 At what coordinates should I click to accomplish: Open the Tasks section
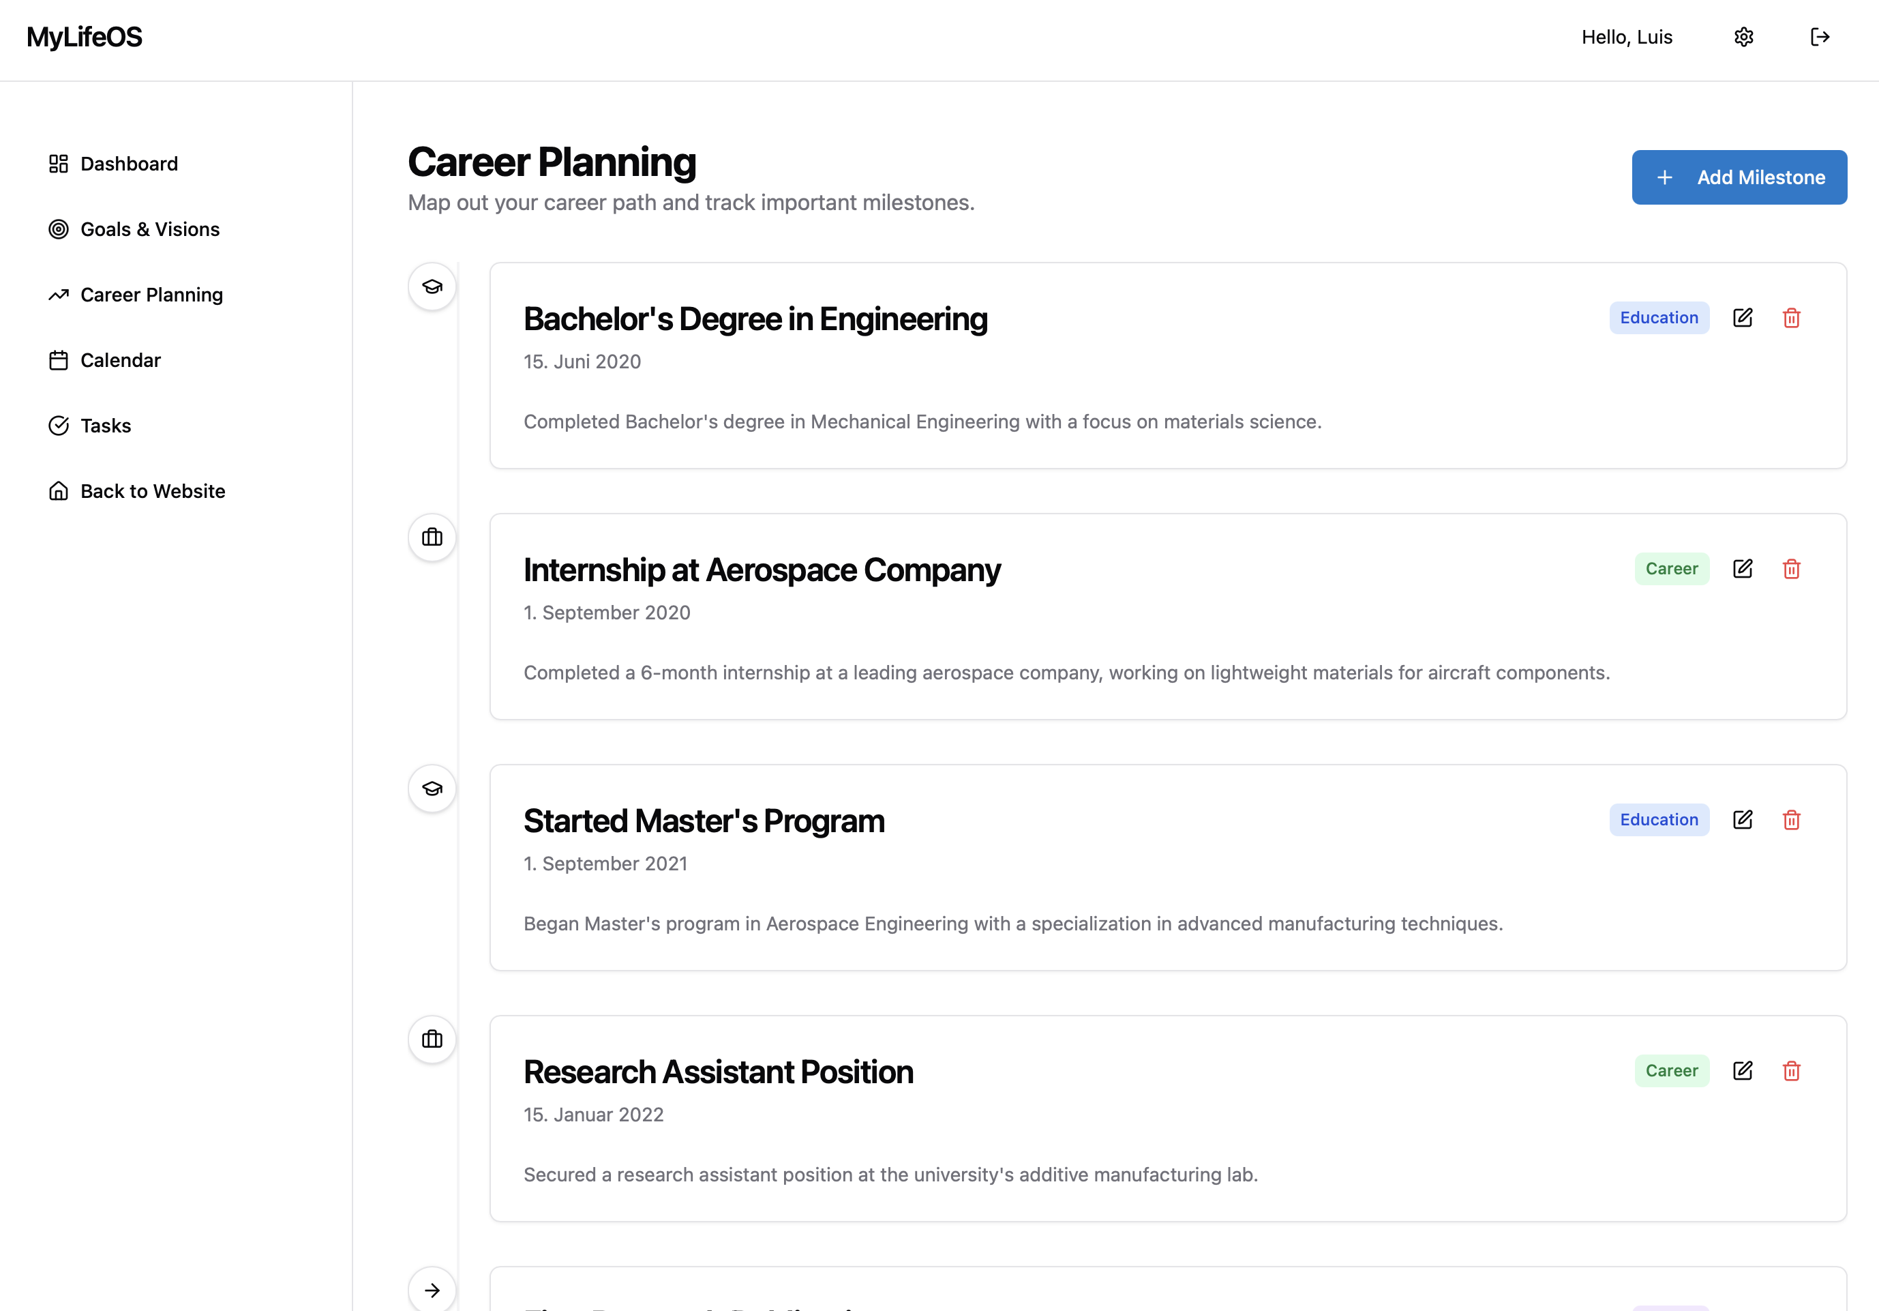click(x=105, y=425)
